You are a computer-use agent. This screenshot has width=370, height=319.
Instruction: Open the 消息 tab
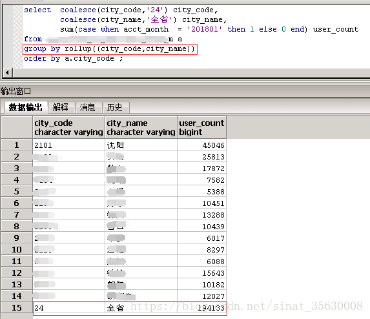click(x=88, y=107)
